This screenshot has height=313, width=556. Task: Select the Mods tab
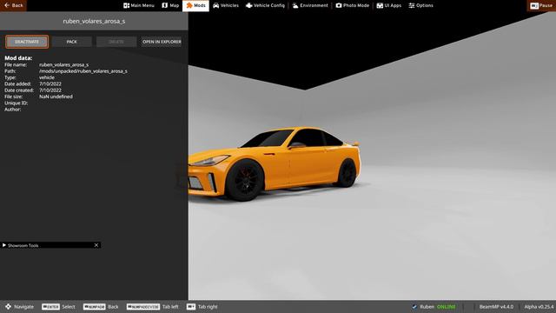195,5
